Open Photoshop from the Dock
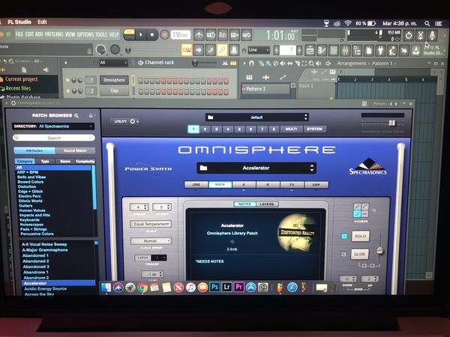450x337 pixels. [x=214, y=287]
